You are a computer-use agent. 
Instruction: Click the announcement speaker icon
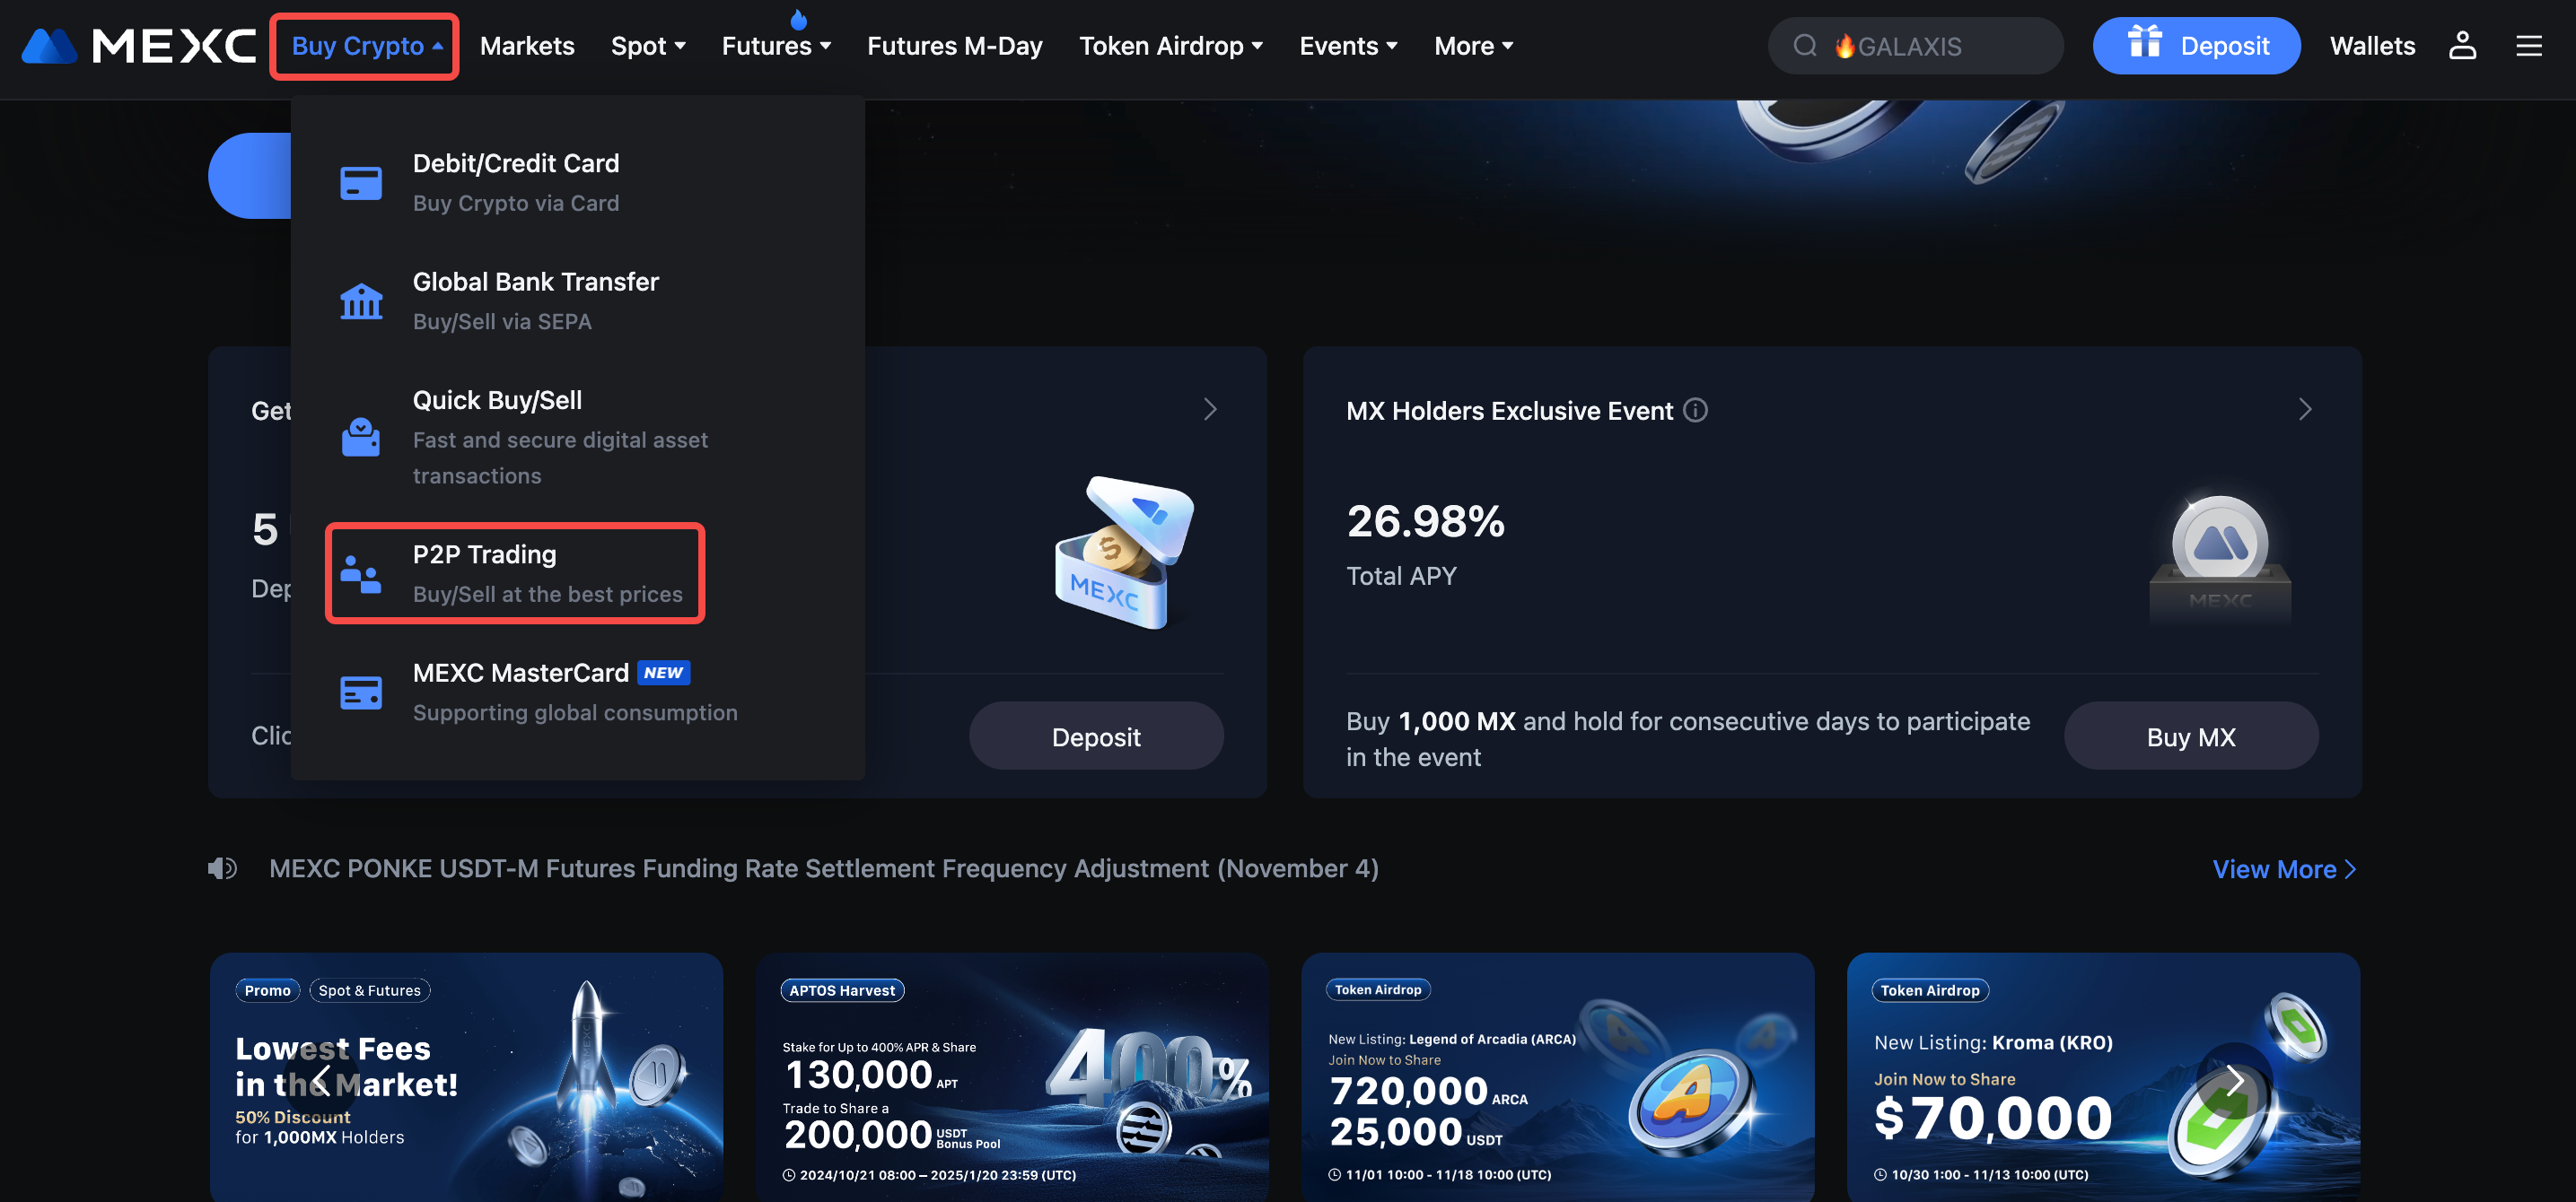point(222,868)
